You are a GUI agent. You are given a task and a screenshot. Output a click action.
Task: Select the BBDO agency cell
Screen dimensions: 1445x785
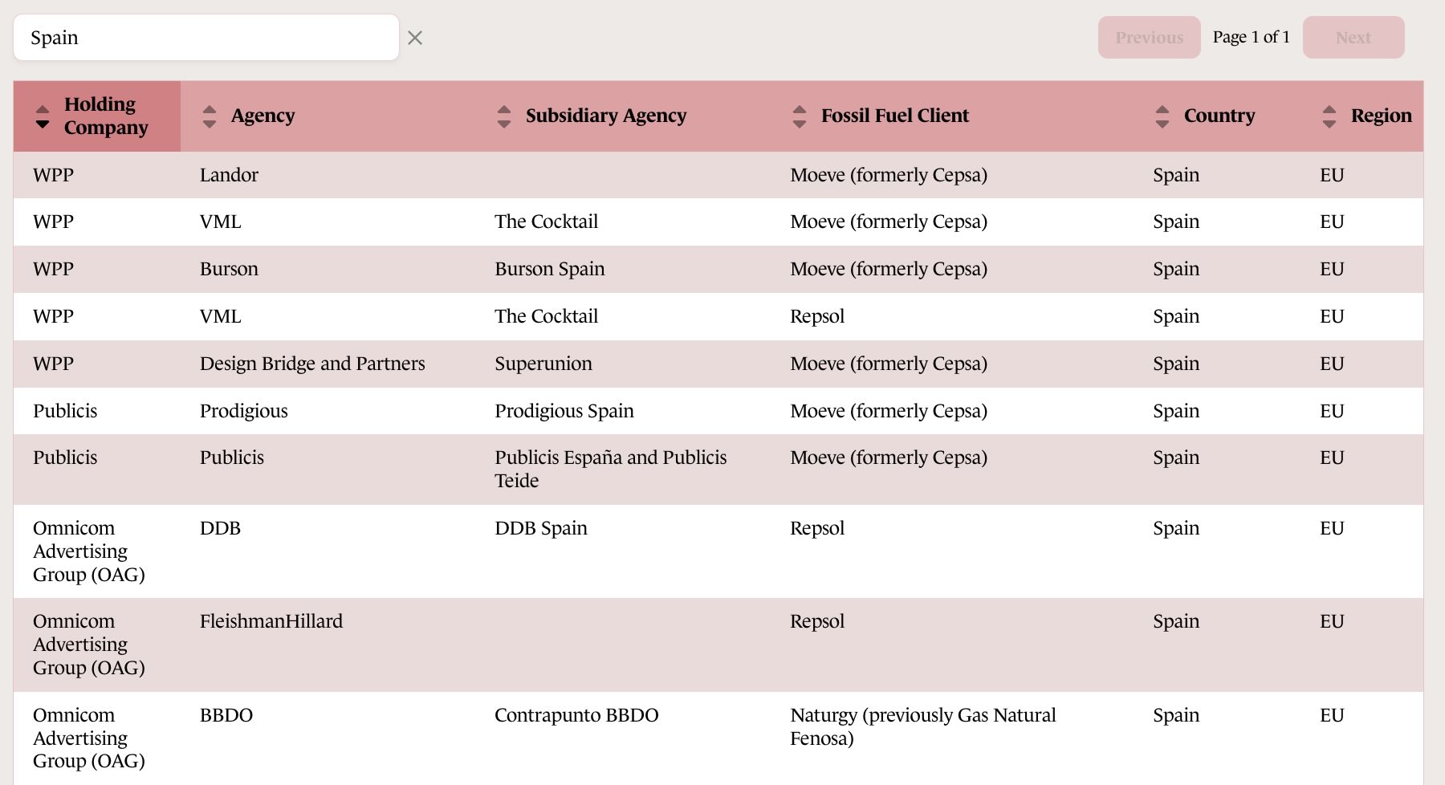tap(226, 715)
